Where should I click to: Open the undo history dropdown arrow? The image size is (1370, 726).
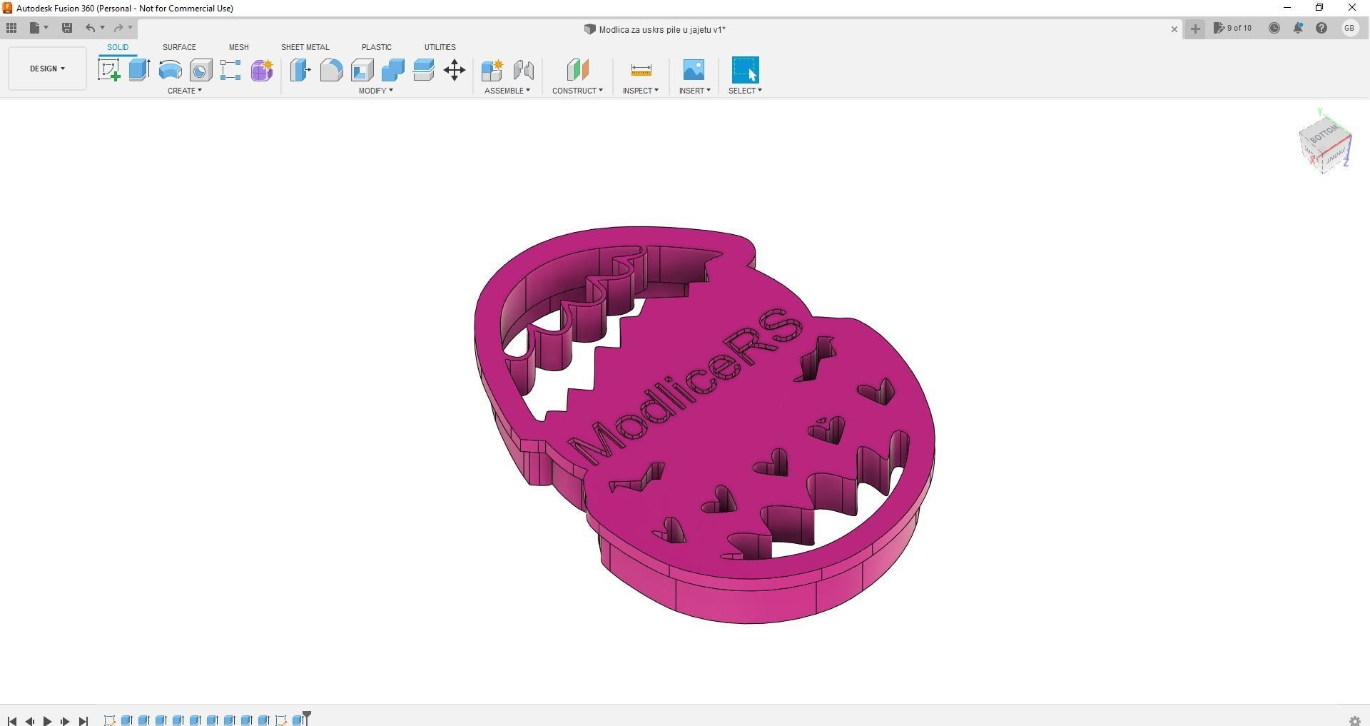pyautogui.click(x=103, y=28)
